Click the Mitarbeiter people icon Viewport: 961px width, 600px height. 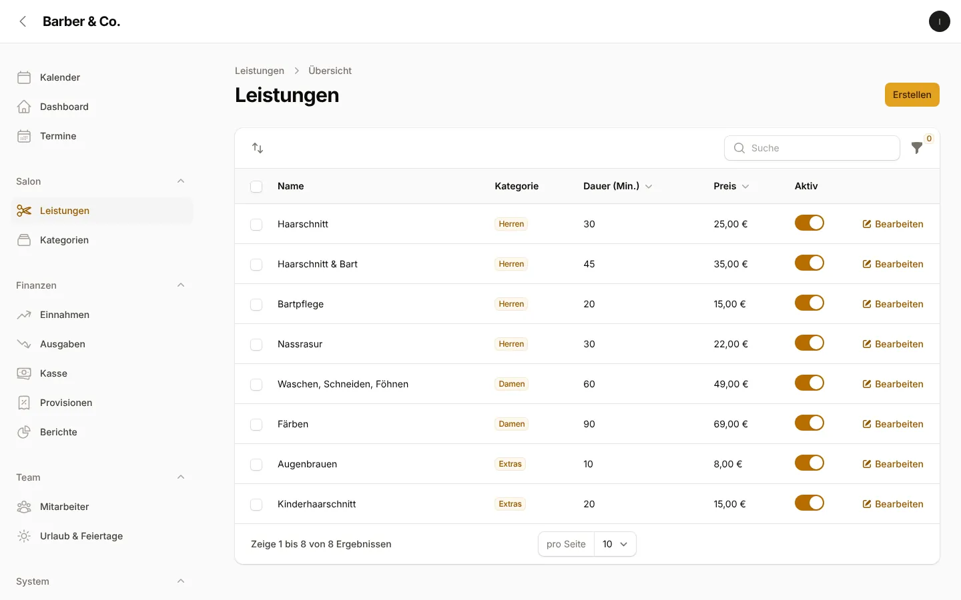(x=24, y=507)
